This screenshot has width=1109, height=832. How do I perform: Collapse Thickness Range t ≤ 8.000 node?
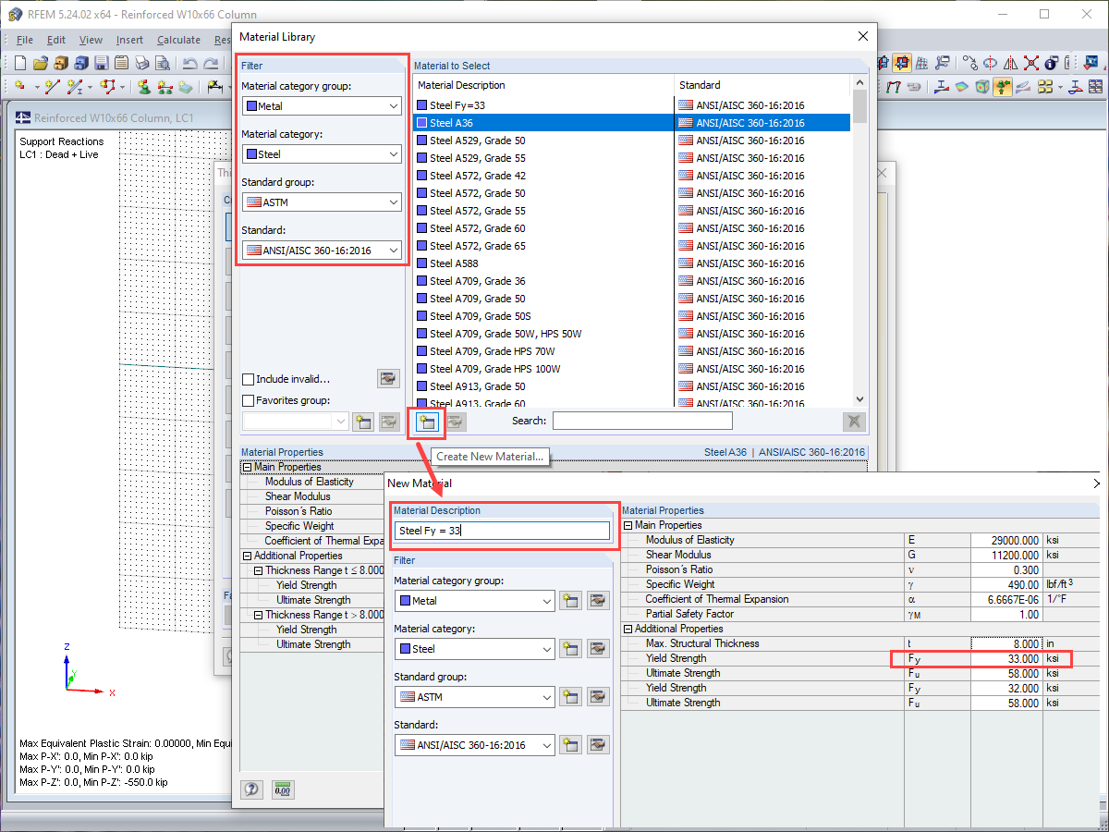tap(259, 570)
